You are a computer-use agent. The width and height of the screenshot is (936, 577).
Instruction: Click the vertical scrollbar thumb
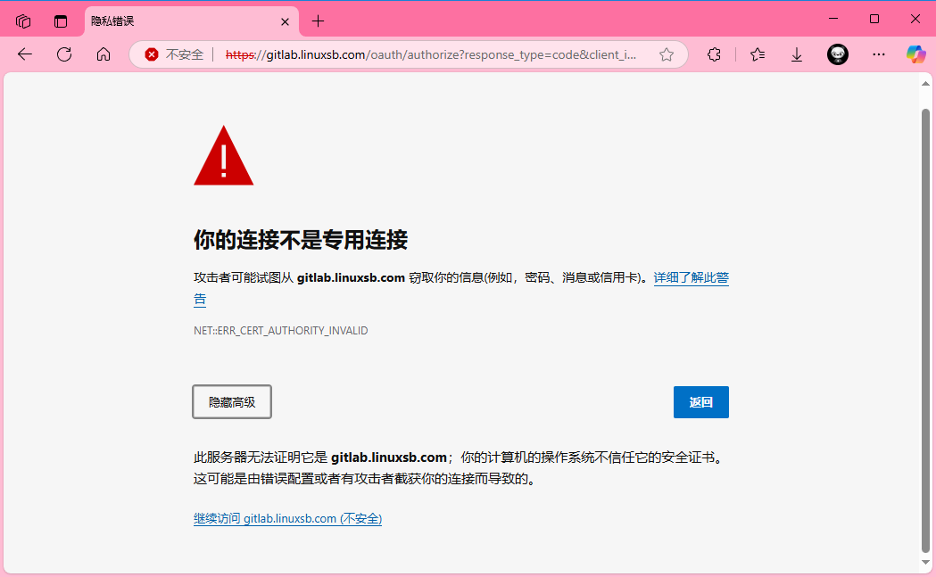925,331
